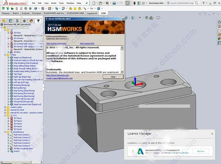Open the Options gear icon
This screenshot has height=164, width=221.
tap(143, 3)
